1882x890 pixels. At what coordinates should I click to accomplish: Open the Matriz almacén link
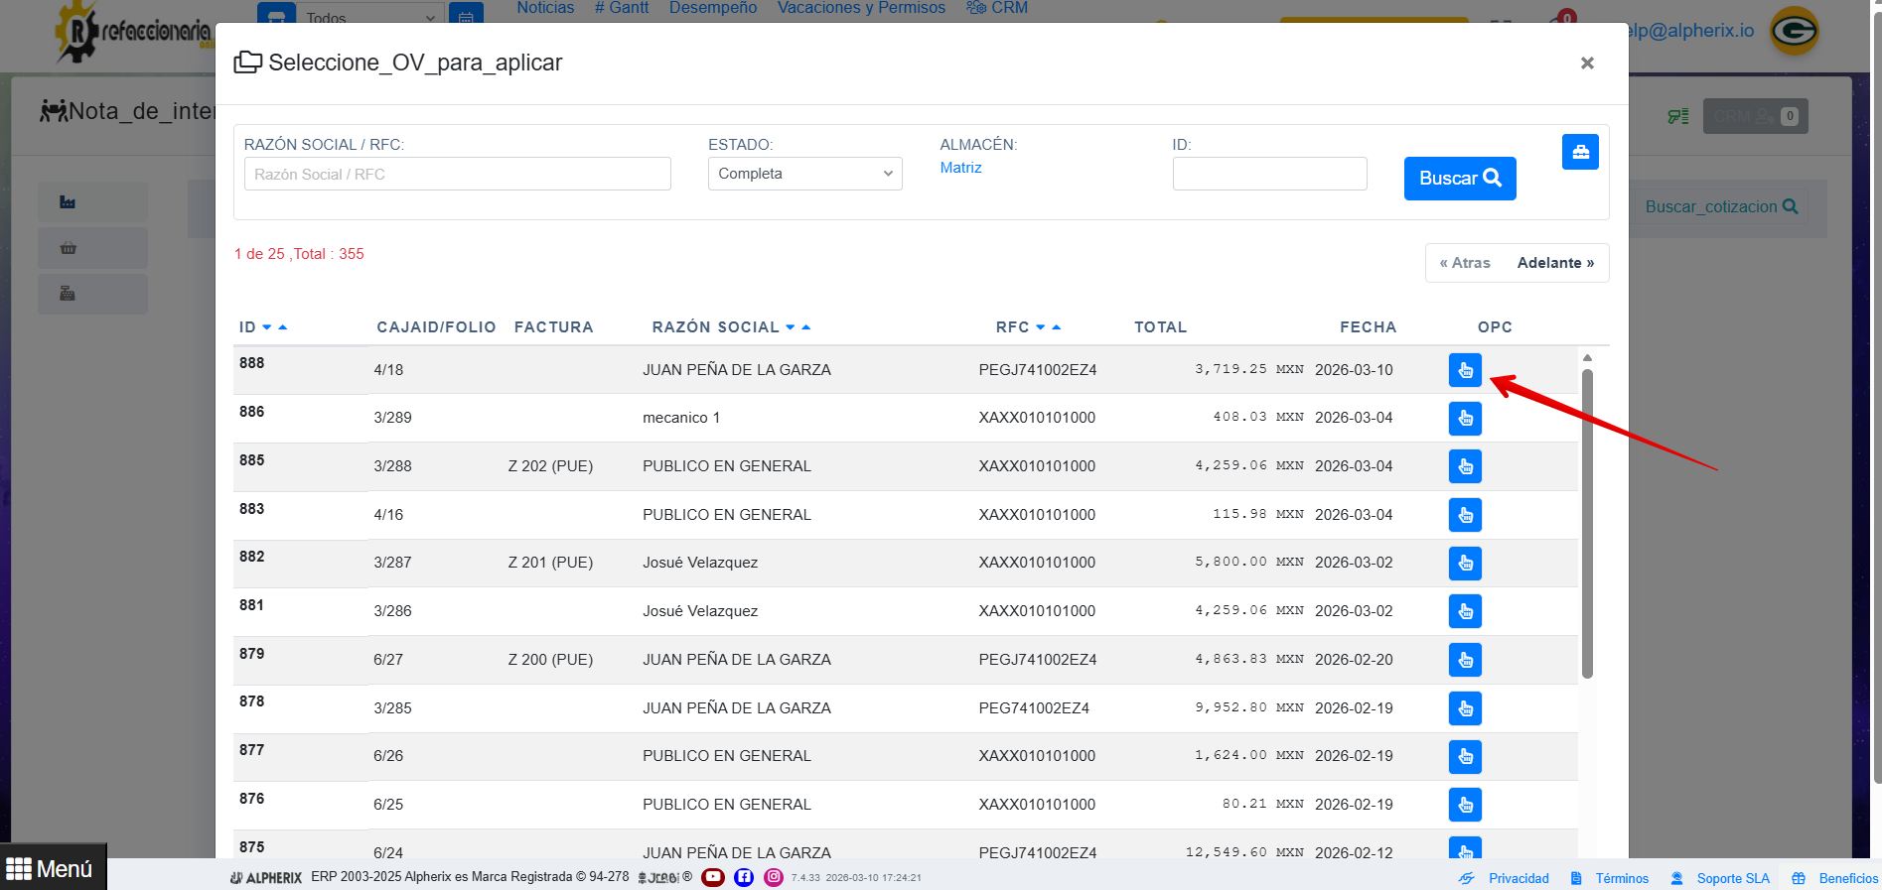point(960,168)
